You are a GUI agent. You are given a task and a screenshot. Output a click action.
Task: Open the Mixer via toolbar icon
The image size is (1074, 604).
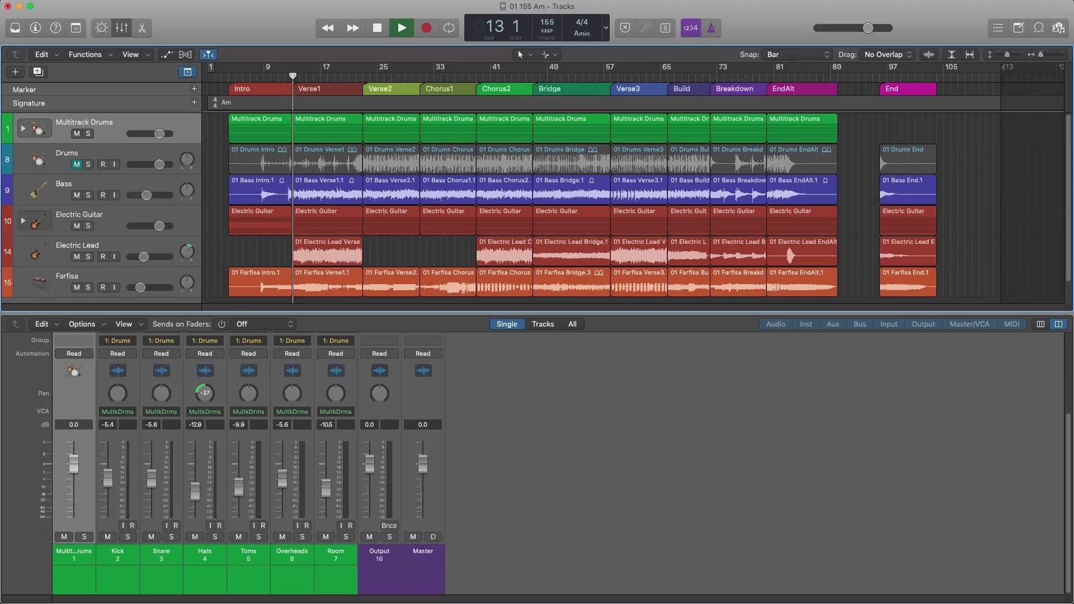click(x=121, y=28)
